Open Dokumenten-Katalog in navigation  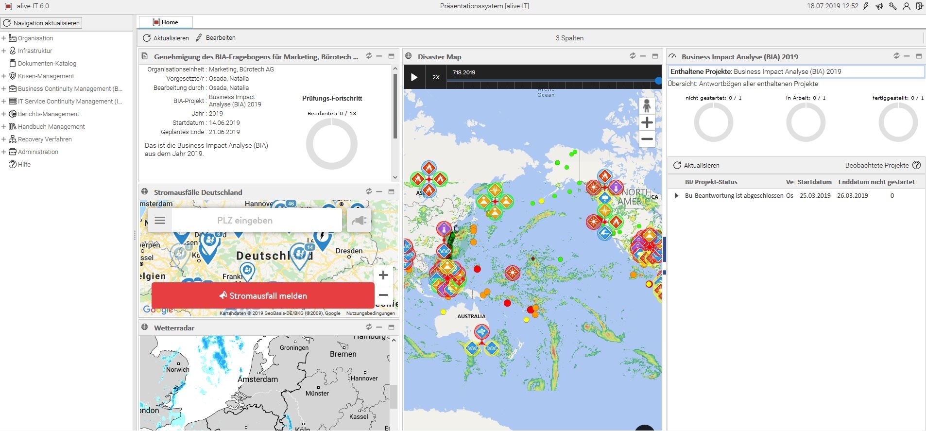click(47, 64)
